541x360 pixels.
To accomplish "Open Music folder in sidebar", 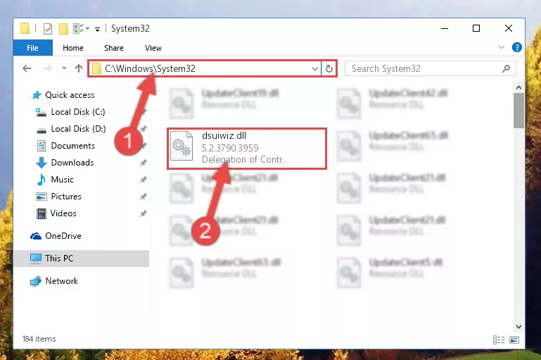I will (x=62, y=180).
